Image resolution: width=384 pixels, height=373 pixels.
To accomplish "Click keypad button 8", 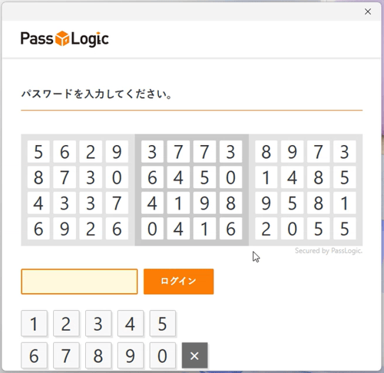I will point(98,355).
